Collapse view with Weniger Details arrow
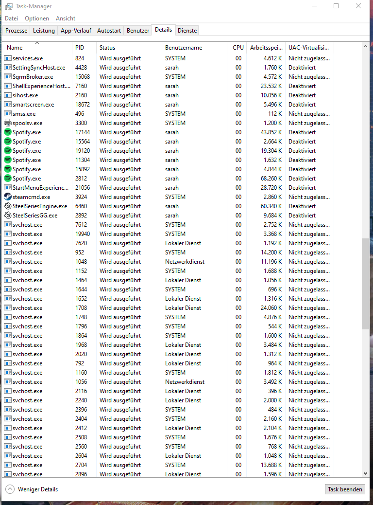The width and height of the screenshot is (373, 505). pos(10,489)
